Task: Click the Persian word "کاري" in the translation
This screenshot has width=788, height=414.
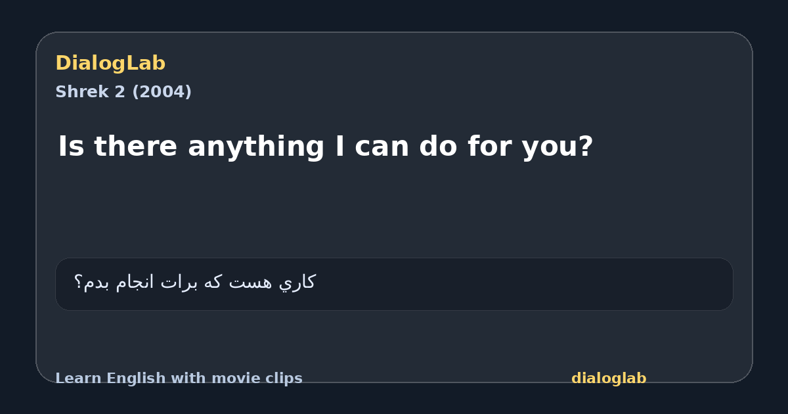Action: pyautogui.click(x=297, y=283)
